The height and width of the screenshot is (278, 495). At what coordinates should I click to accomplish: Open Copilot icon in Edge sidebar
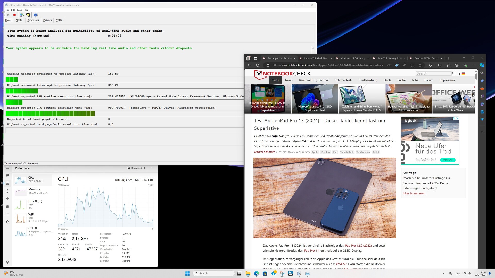(482, 65)
